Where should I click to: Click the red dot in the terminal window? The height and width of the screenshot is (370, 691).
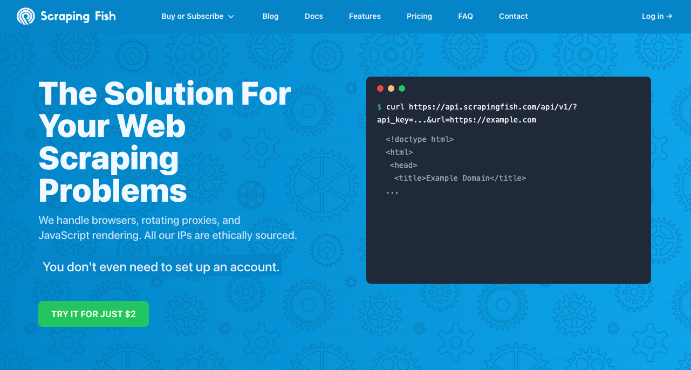380,88
